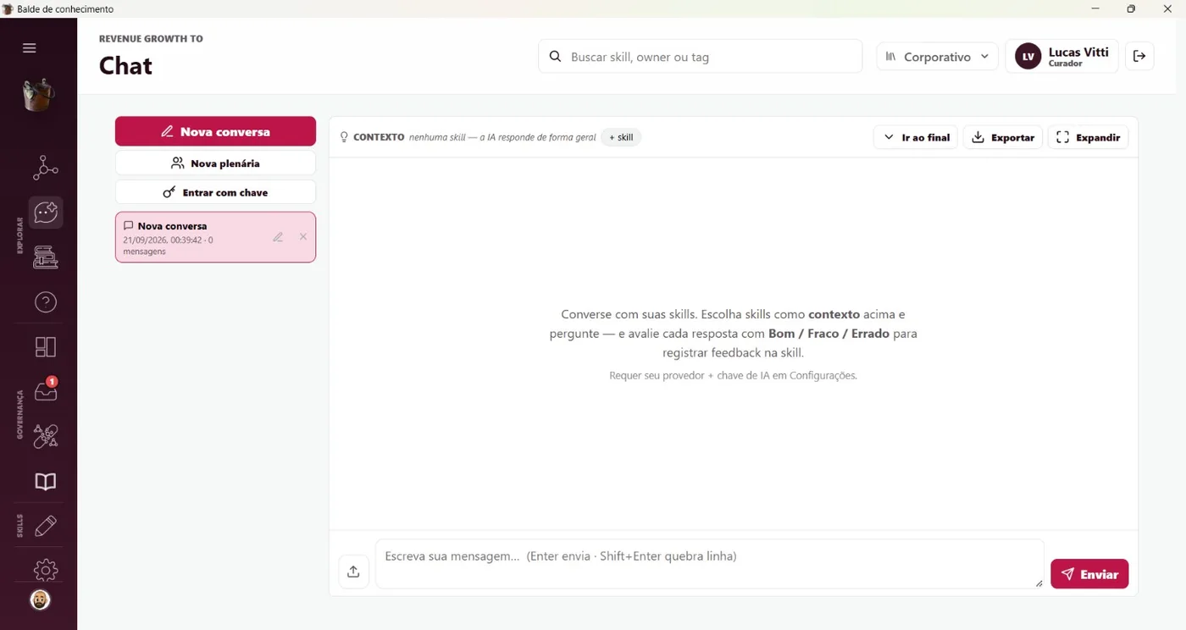Open the open book icon in sidebar

[46, 481]
